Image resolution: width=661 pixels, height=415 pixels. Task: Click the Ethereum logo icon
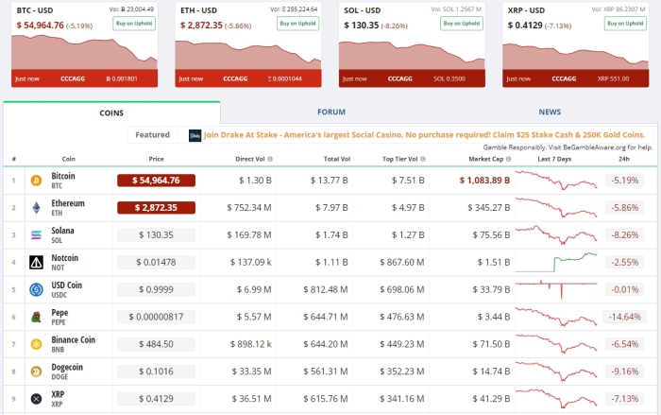pyautogui.click(x=37, y=207)
